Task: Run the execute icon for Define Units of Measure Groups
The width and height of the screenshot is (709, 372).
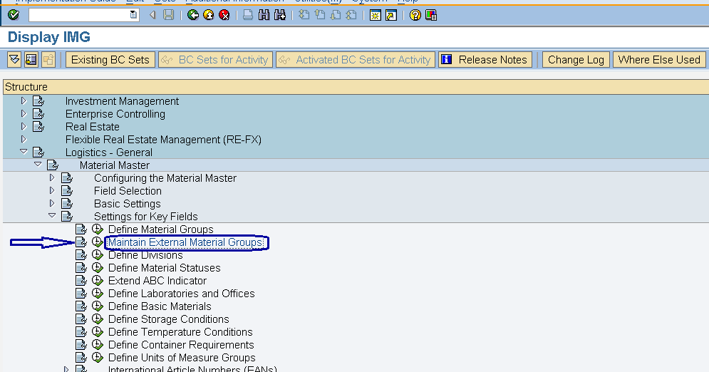Action: 97,358
